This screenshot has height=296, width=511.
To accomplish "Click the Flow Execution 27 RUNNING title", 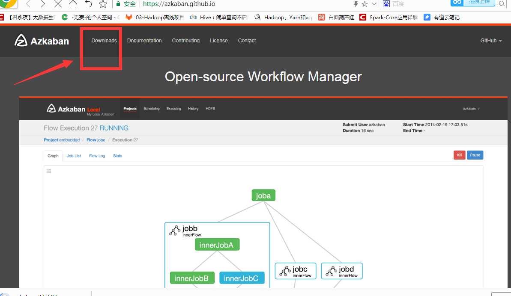I will (86, 128).
